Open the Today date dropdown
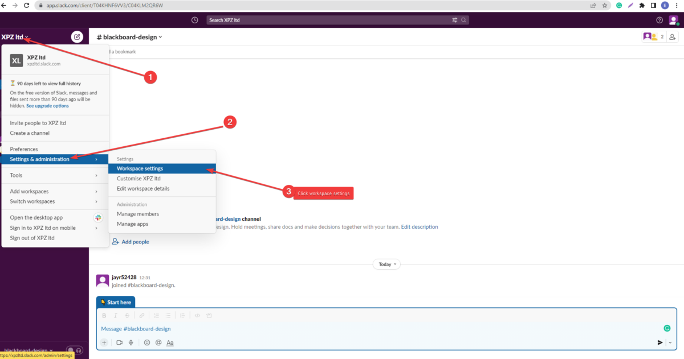Screen dimensions: 684x359 click(x=387, y=264)
